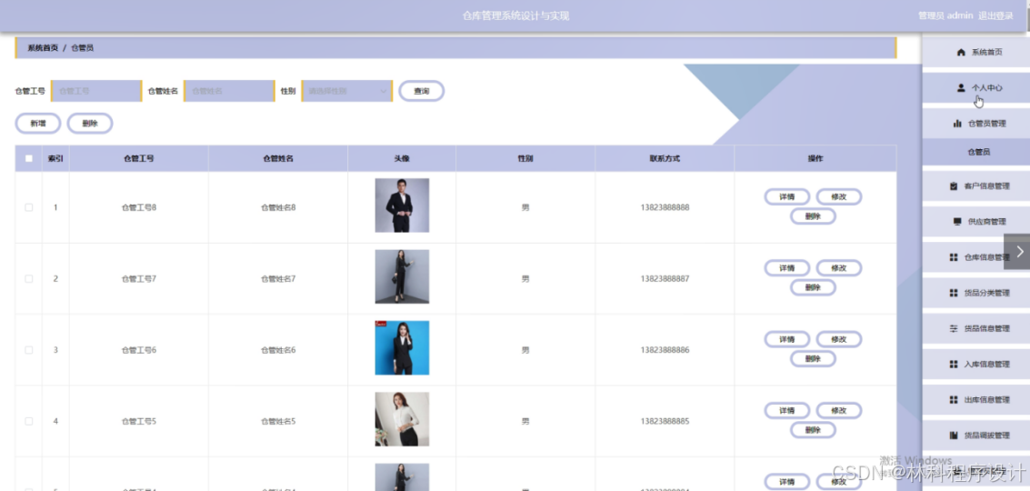Image resolution: width=1030 pixels, height=491 pixels.
Task: Click the grid icon for 入库信息管理
Action: pos(953,364)
